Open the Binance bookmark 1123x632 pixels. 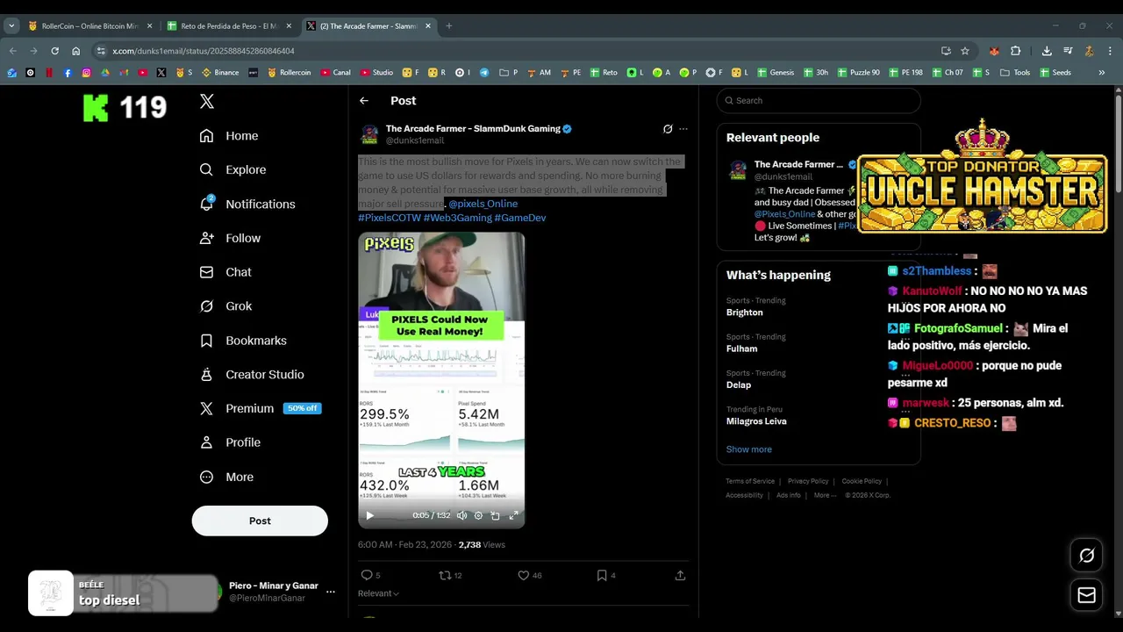click(x=220, y=73)
